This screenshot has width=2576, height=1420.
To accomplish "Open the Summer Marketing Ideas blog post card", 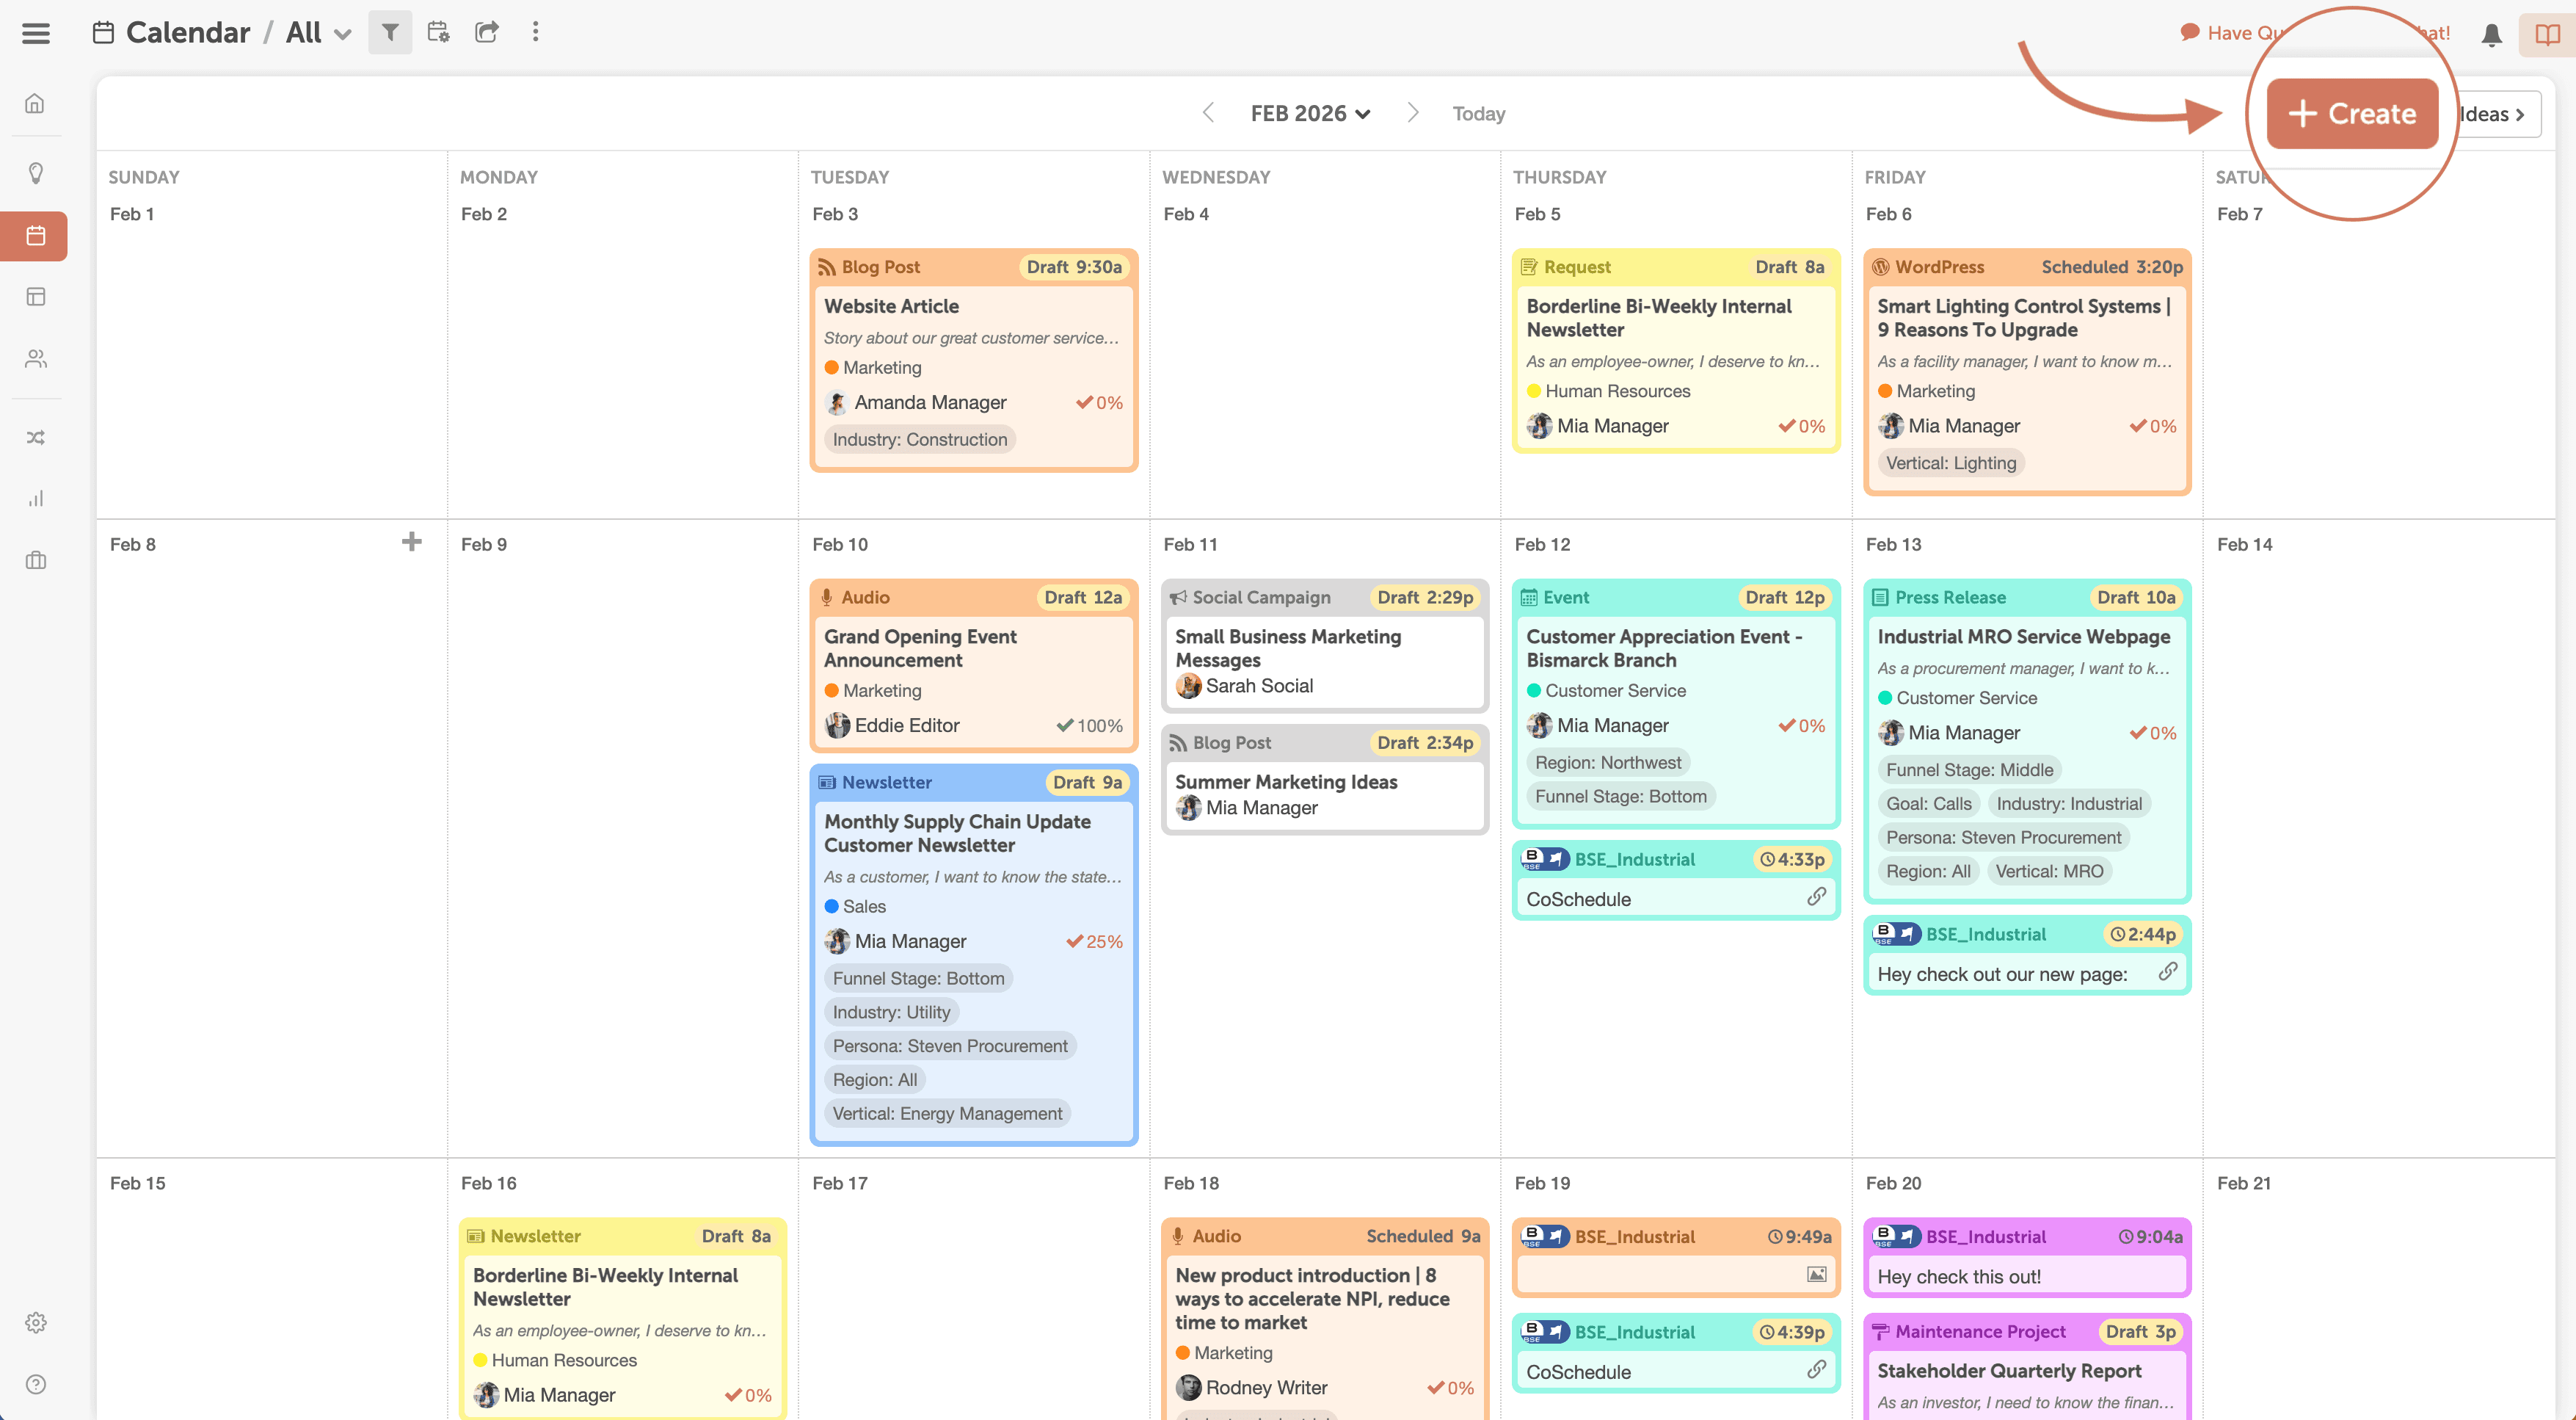I will point(1286,781).
